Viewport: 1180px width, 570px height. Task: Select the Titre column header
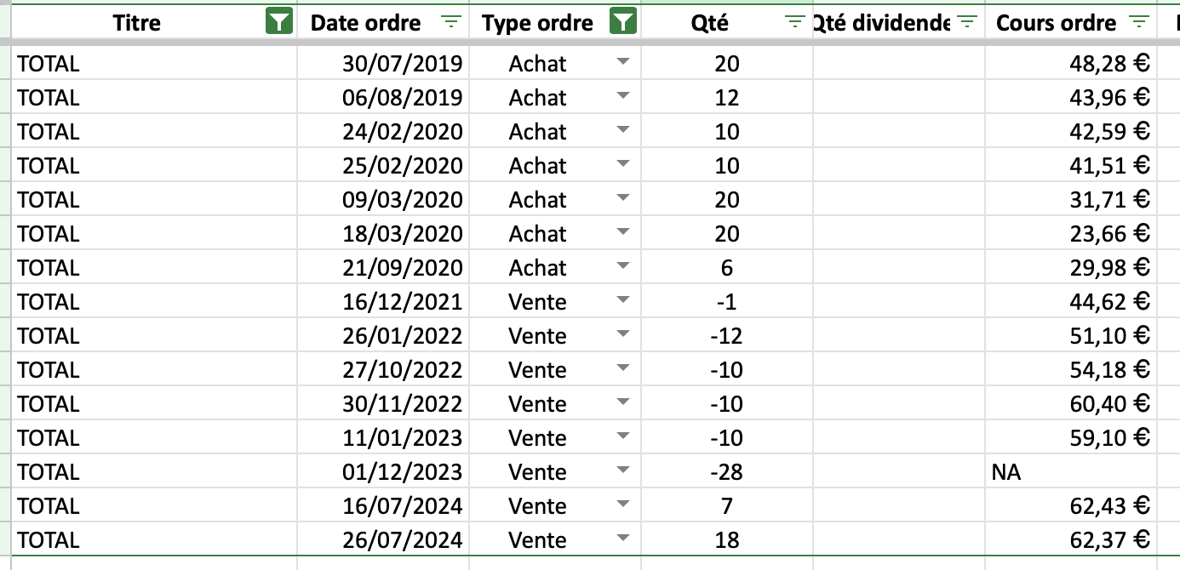[x=136, y=23]
